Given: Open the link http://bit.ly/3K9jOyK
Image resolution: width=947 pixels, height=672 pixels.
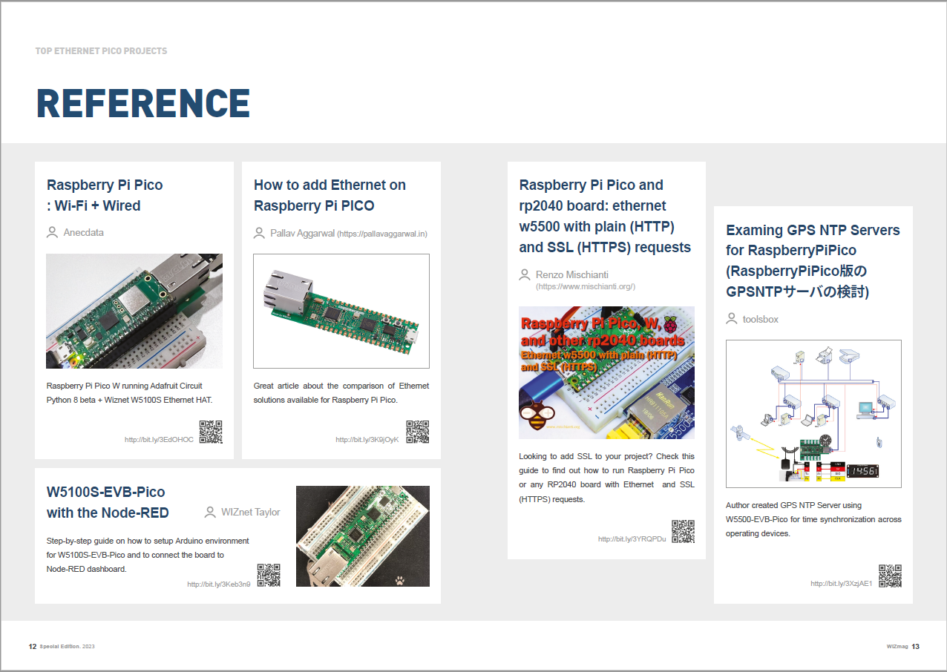Looking at the screenshot, I should coord(367,440).
